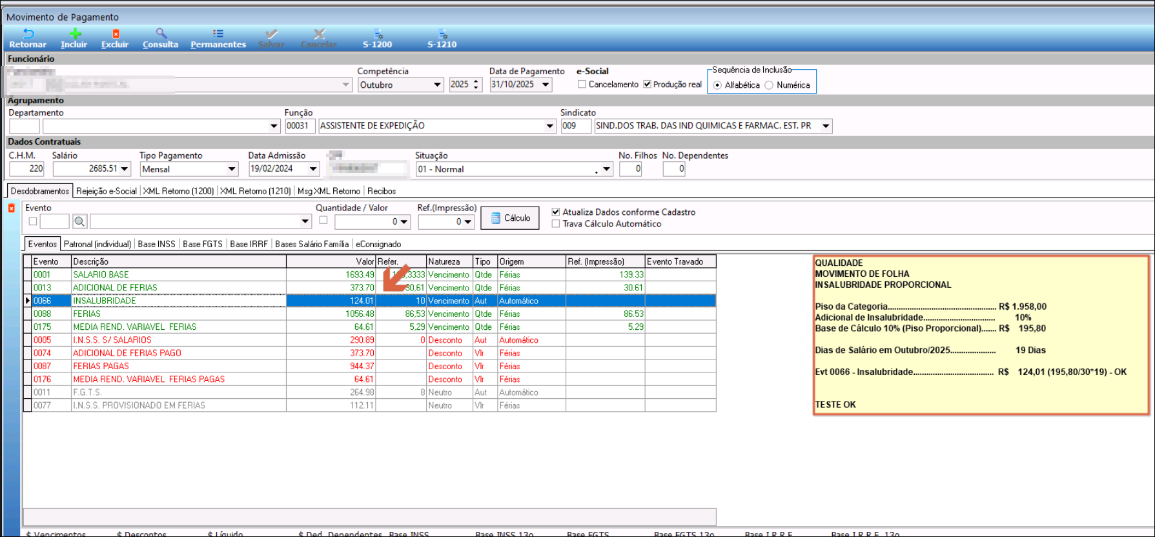Open Consulta with the magnifier icon
This screenshot has width=1155, height=537.
point(161,34)
